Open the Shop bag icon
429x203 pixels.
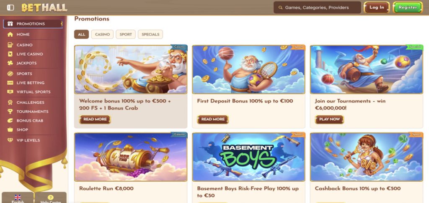(x=10, y=129)
